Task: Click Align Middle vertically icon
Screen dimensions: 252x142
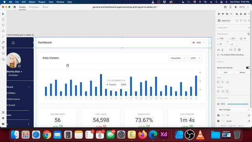Action: (x=223, y=14)
